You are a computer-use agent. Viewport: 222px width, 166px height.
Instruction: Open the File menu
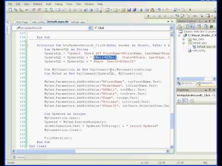pos(10,4)
